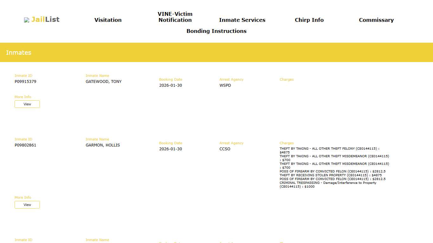Open Bonding Instructions link
This screenshot has height=243, width=433.
pos(216,31)
